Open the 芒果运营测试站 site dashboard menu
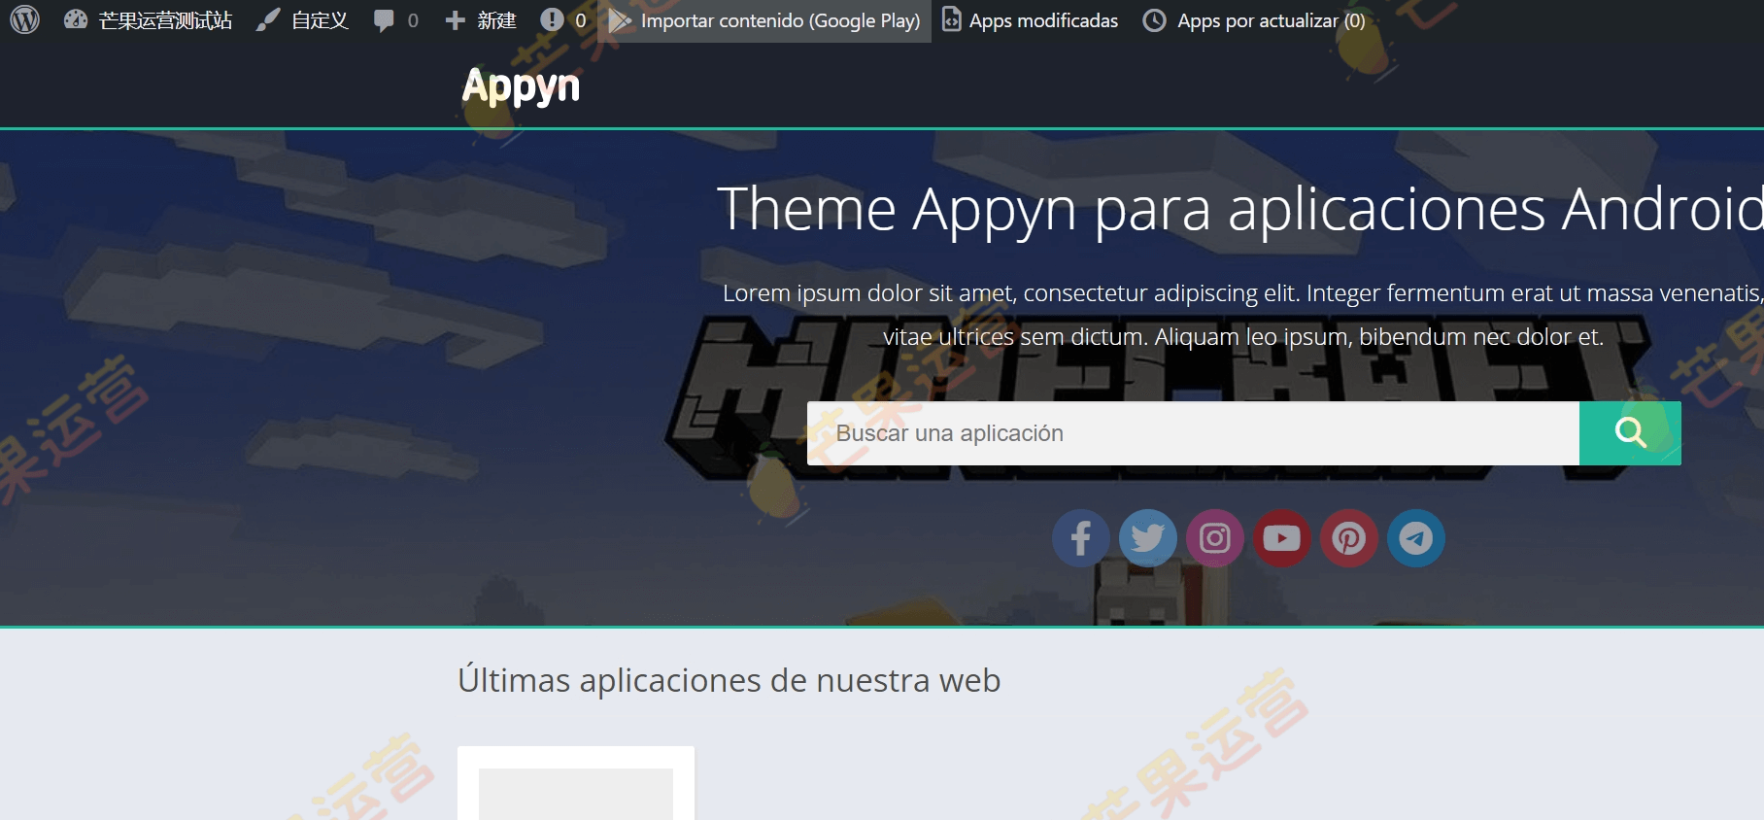 [x=149, y=20]
